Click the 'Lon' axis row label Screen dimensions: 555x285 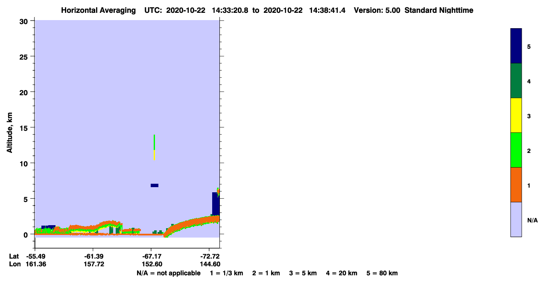(14, 264)
